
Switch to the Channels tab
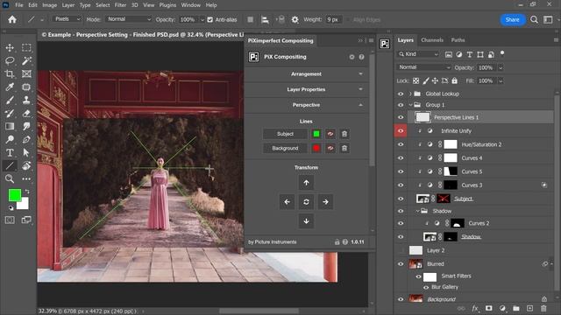pyautogui.click(x=432, y=40)
